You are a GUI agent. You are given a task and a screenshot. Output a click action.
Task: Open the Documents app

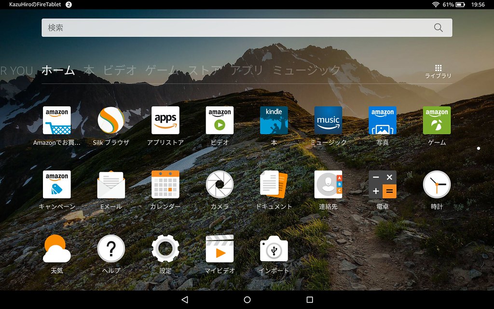click(274, 184)
